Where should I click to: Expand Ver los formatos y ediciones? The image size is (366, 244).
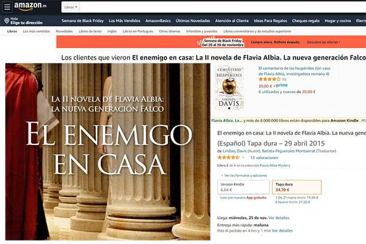click(x=244, y=175)
